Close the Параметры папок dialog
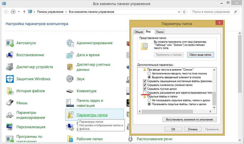244x144 pixels. pos(219,23)
